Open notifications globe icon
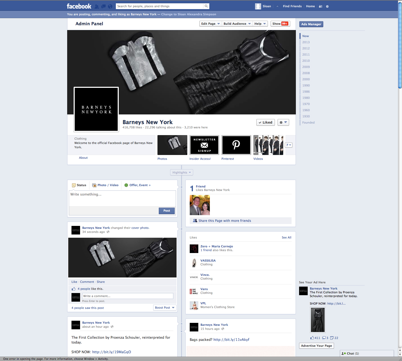402x361 pixels. tap(110, 6)
